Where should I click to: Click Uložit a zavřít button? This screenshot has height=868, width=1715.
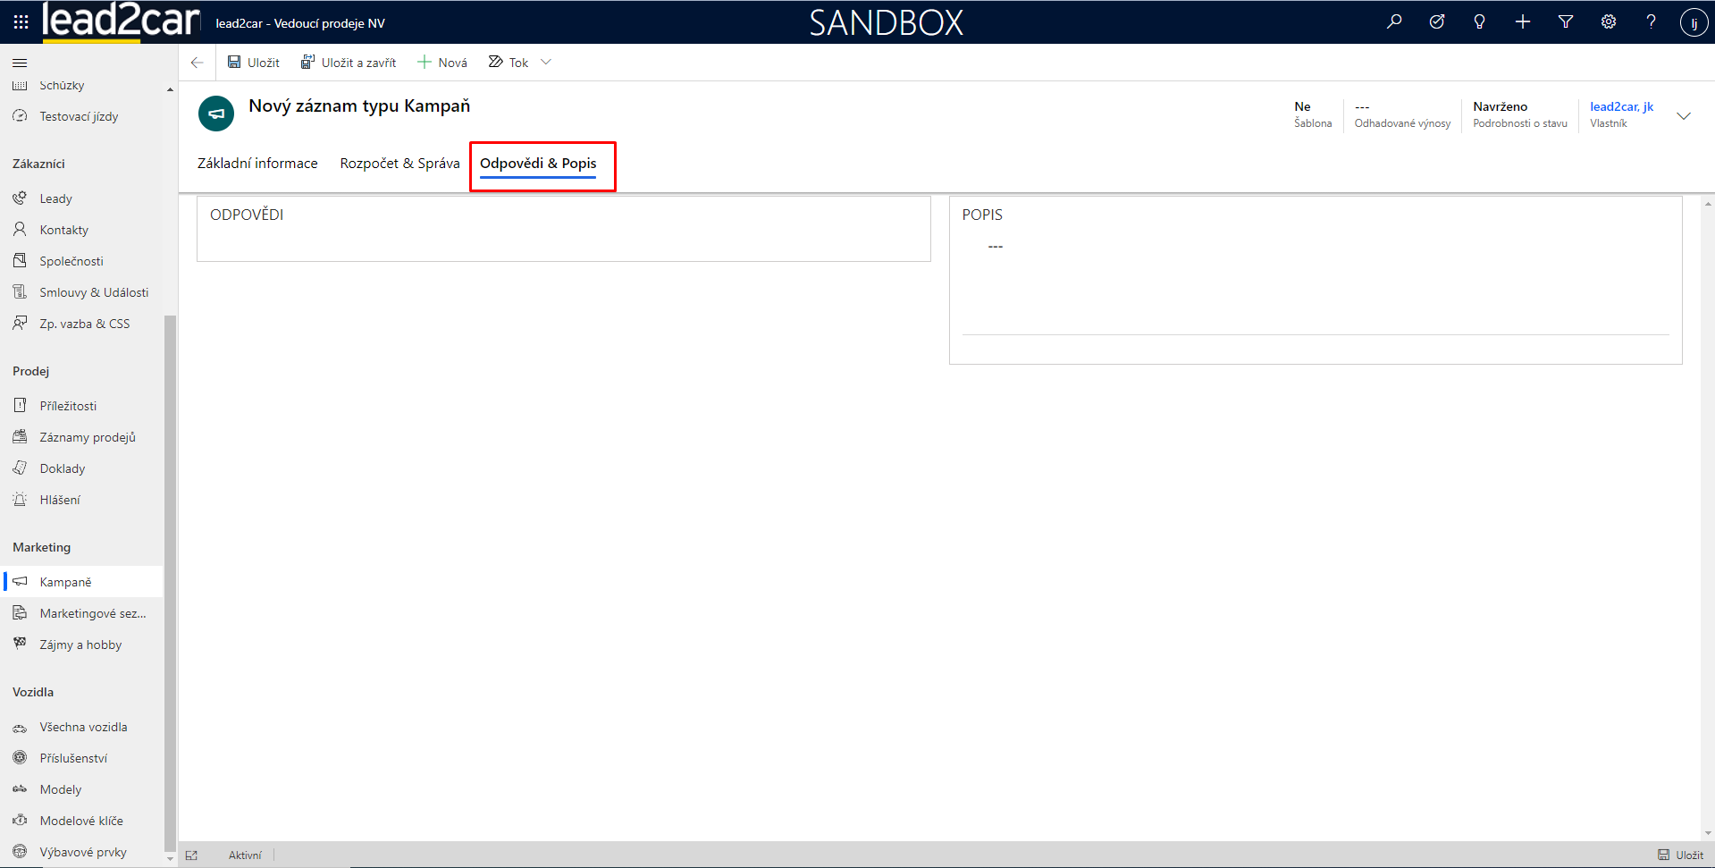[349, 63]
